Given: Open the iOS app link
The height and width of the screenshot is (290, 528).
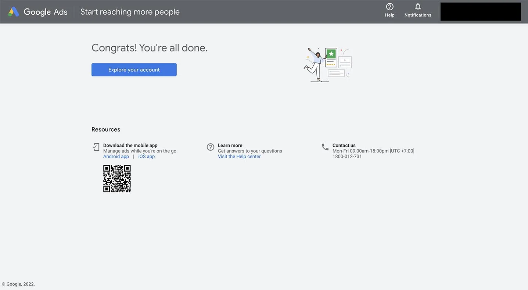Looking at the screenshot, I should point(146,156).
